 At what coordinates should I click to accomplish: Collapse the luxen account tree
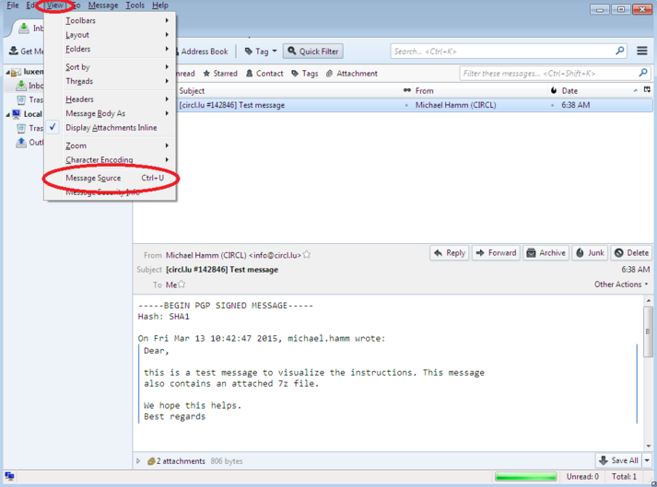point(7,72)
